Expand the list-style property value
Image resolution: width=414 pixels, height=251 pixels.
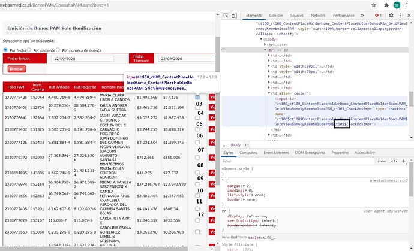(253, 195)
